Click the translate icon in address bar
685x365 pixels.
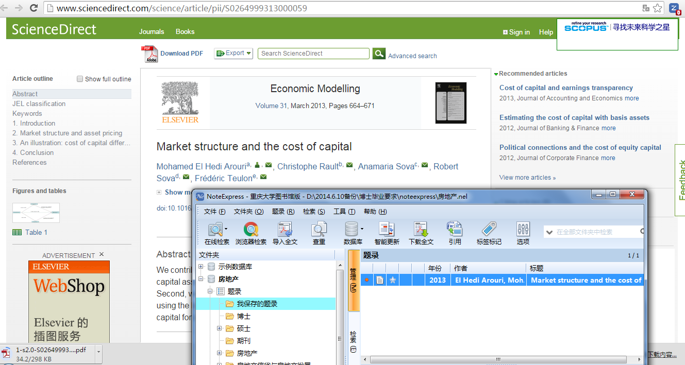point(645,8)
